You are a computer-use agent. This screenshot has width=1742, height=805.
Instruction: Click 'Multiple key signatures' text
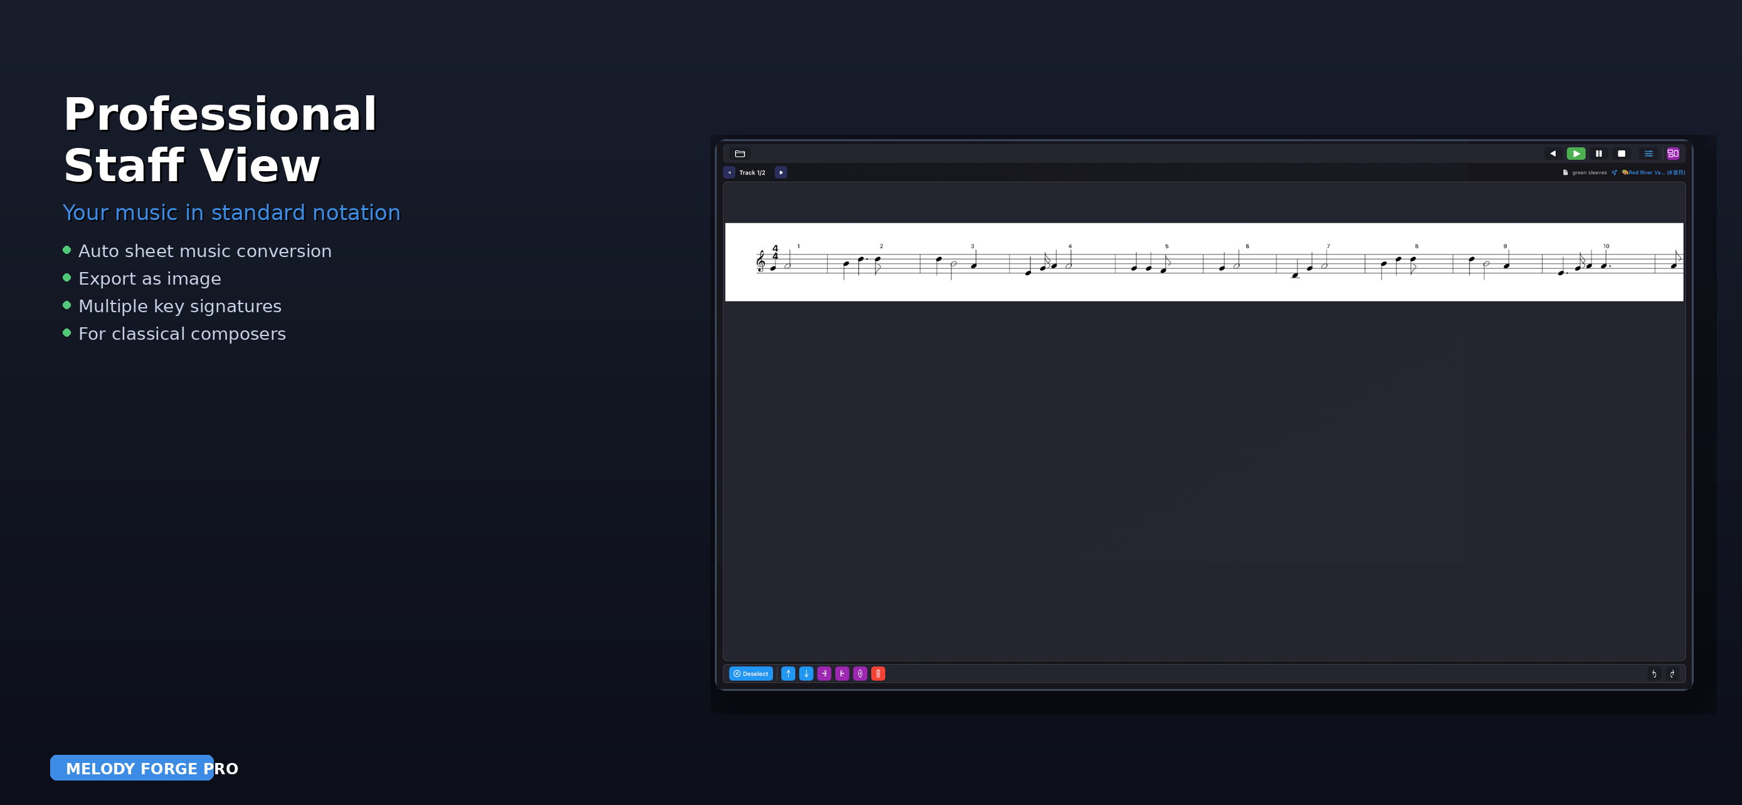click(180, 306)
